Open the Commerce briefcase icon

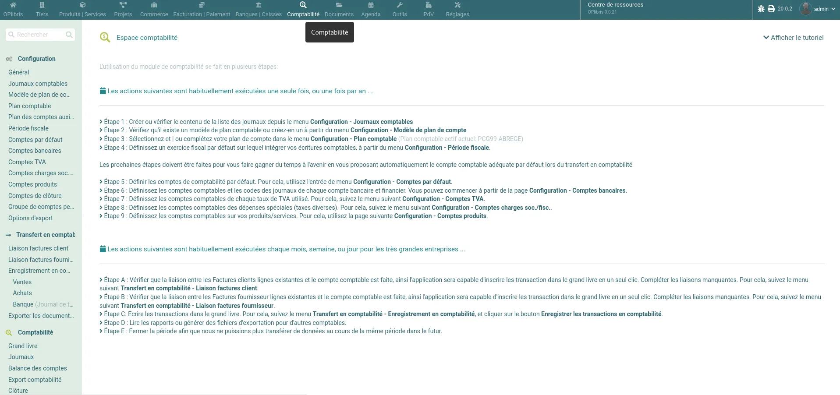[154, 5]
